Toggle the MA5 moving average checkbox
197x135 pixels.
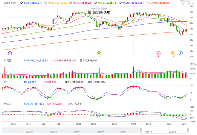pos(22,3)
